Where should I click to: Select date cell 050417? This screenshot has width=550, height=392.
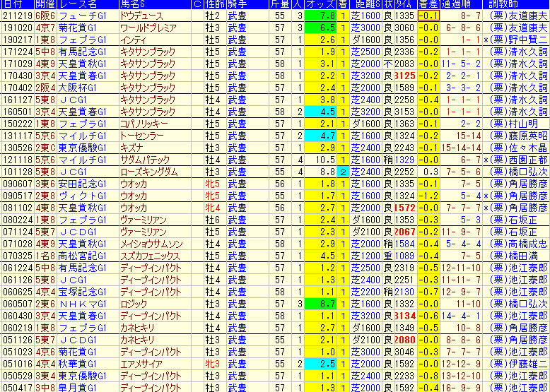click(18, 388)
